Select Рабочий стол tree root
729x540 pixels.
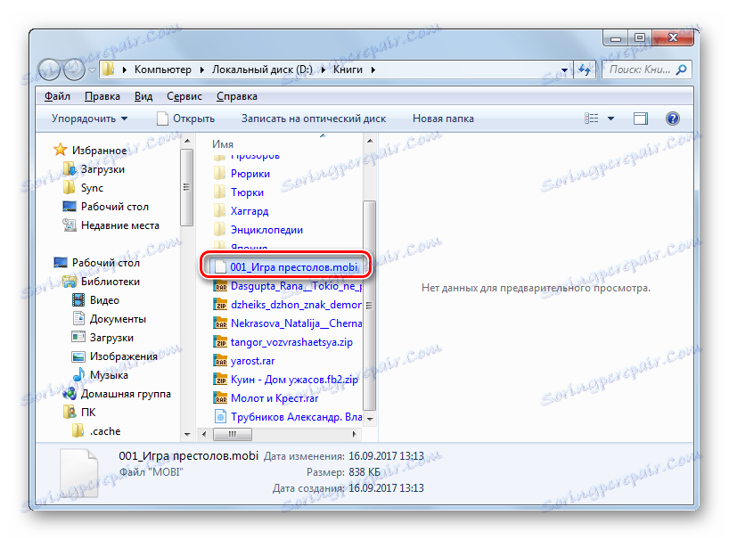click(105, 263)
